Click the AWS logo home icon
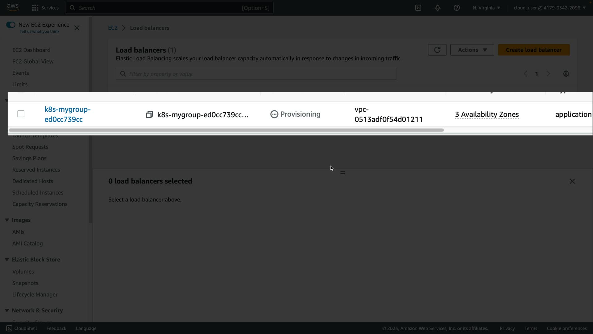 click(13, 7)
